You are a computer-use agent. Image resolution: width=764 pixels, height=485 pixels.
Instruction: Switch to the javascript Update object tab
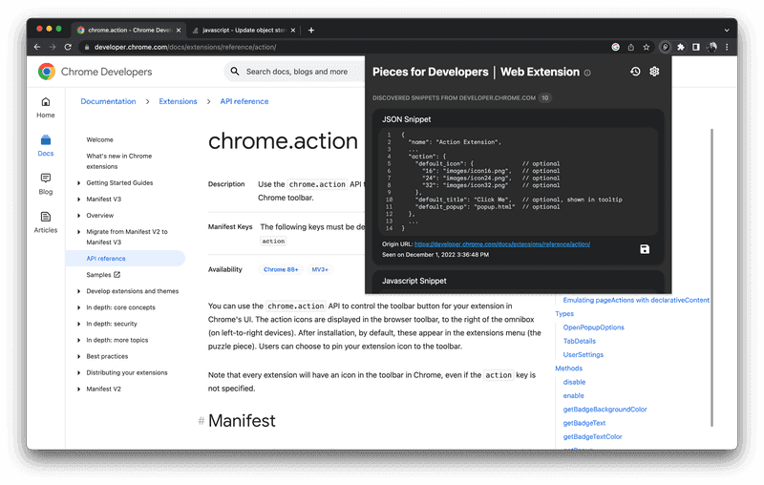[x=244, y=31]
